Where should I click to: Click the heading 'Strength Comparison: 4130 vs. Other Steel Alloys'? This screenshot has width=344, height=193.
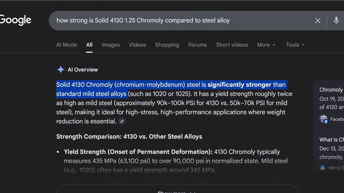tap(129, 136)
